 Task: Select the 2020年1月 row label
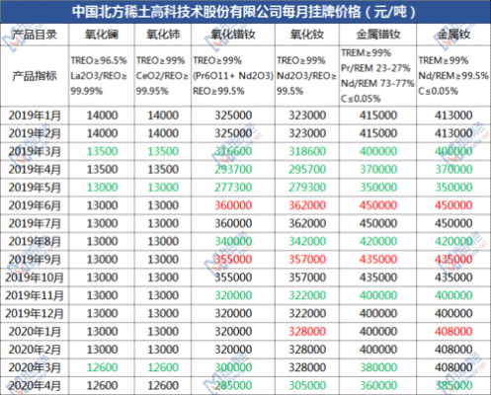pos(35,332)
